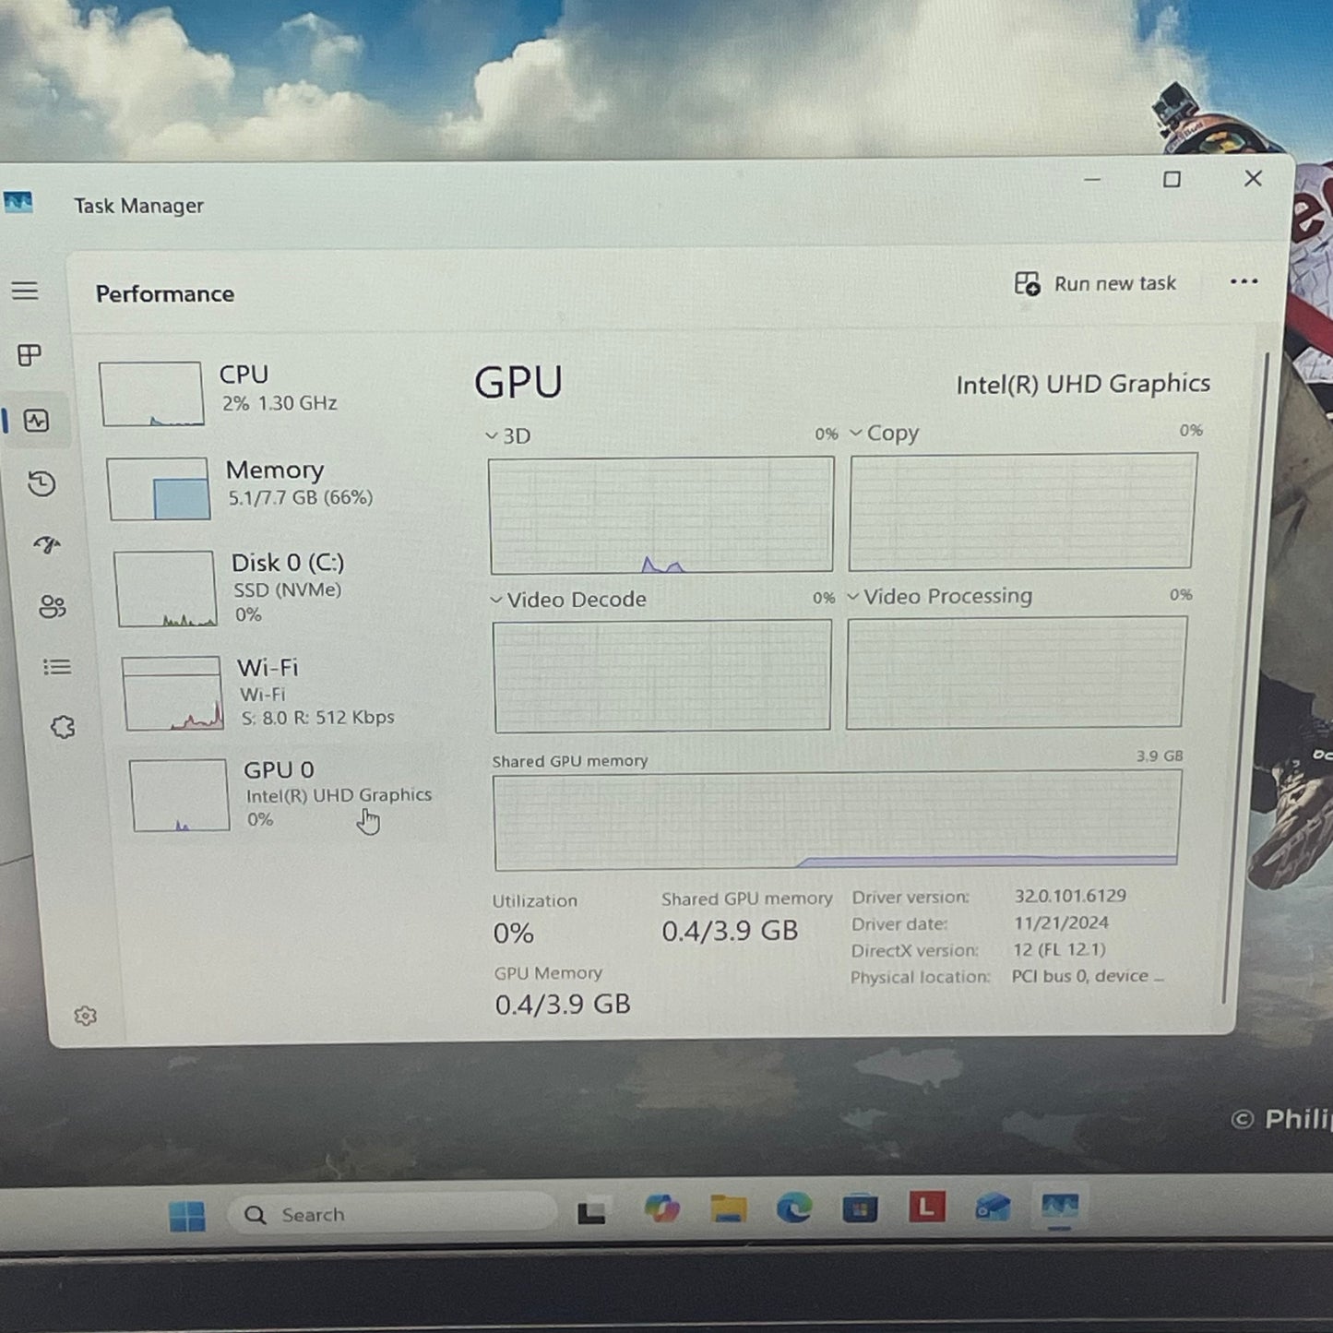Click the taskbar Search box

(x=393, y=1214)
